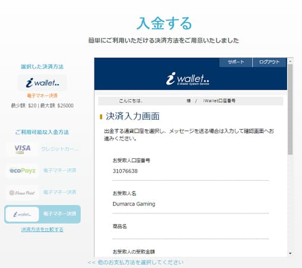This screenshot has width=302, height=268.
Task: Click the 選択した決済方法 heading
Action: pos(42,66)
